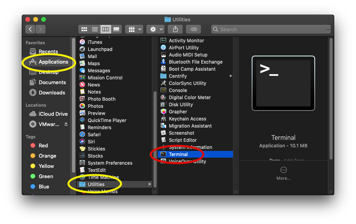This screenshot has width=356, height=224.
Task: Select Keychain Access in utilities list
Action: [187, 119]
